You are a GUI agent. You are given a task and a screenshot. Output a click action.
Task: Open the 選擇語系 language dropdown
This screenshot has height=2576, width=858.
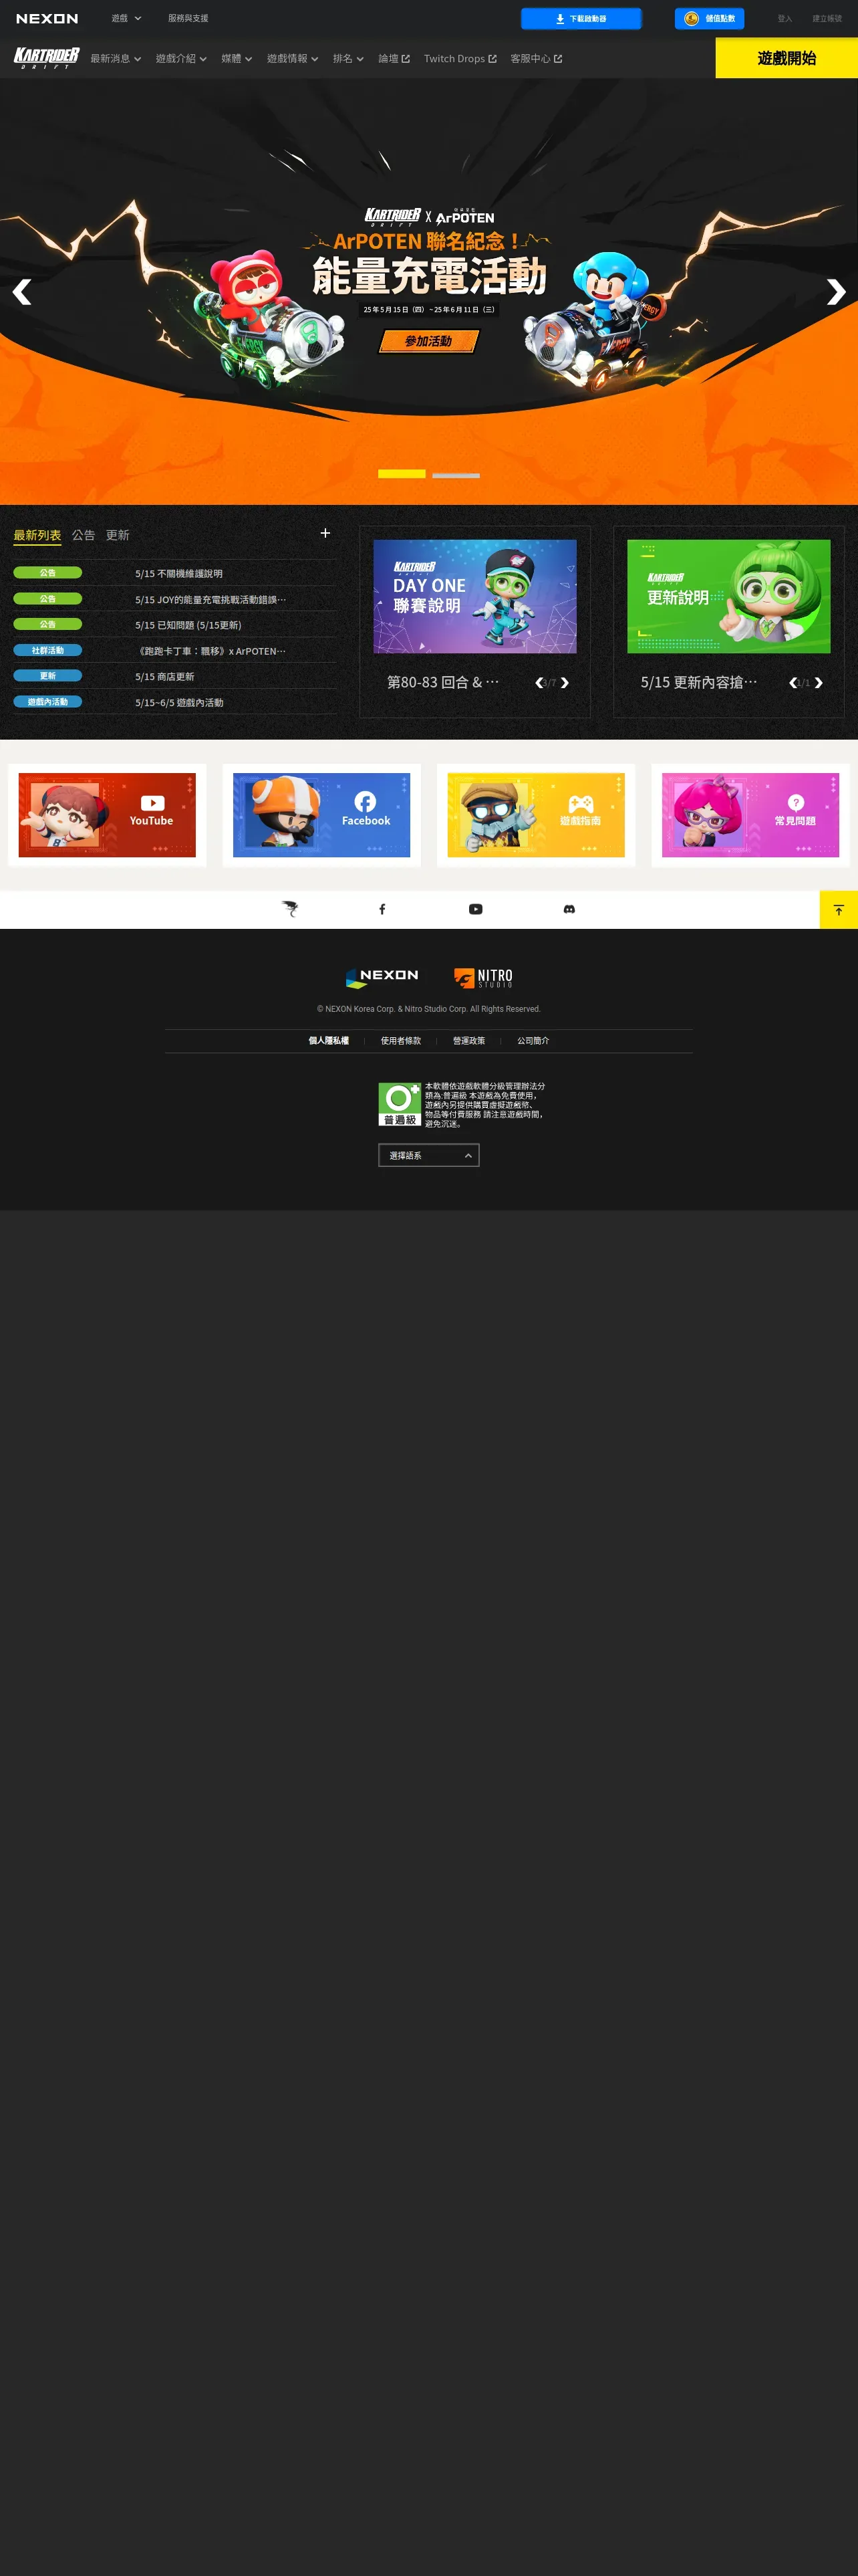pyautogui.click(x=428, y=1155)
